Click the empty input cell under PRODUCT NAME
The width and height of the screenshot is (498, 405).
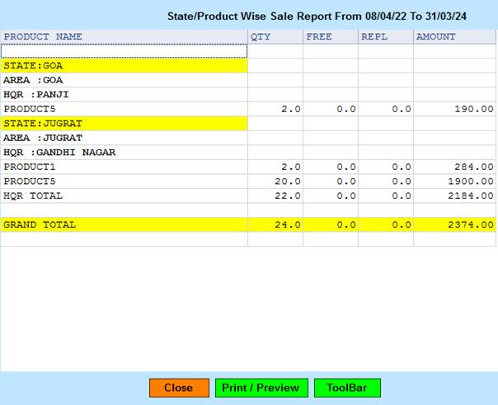pyautogui.click(x=124, y=51)
